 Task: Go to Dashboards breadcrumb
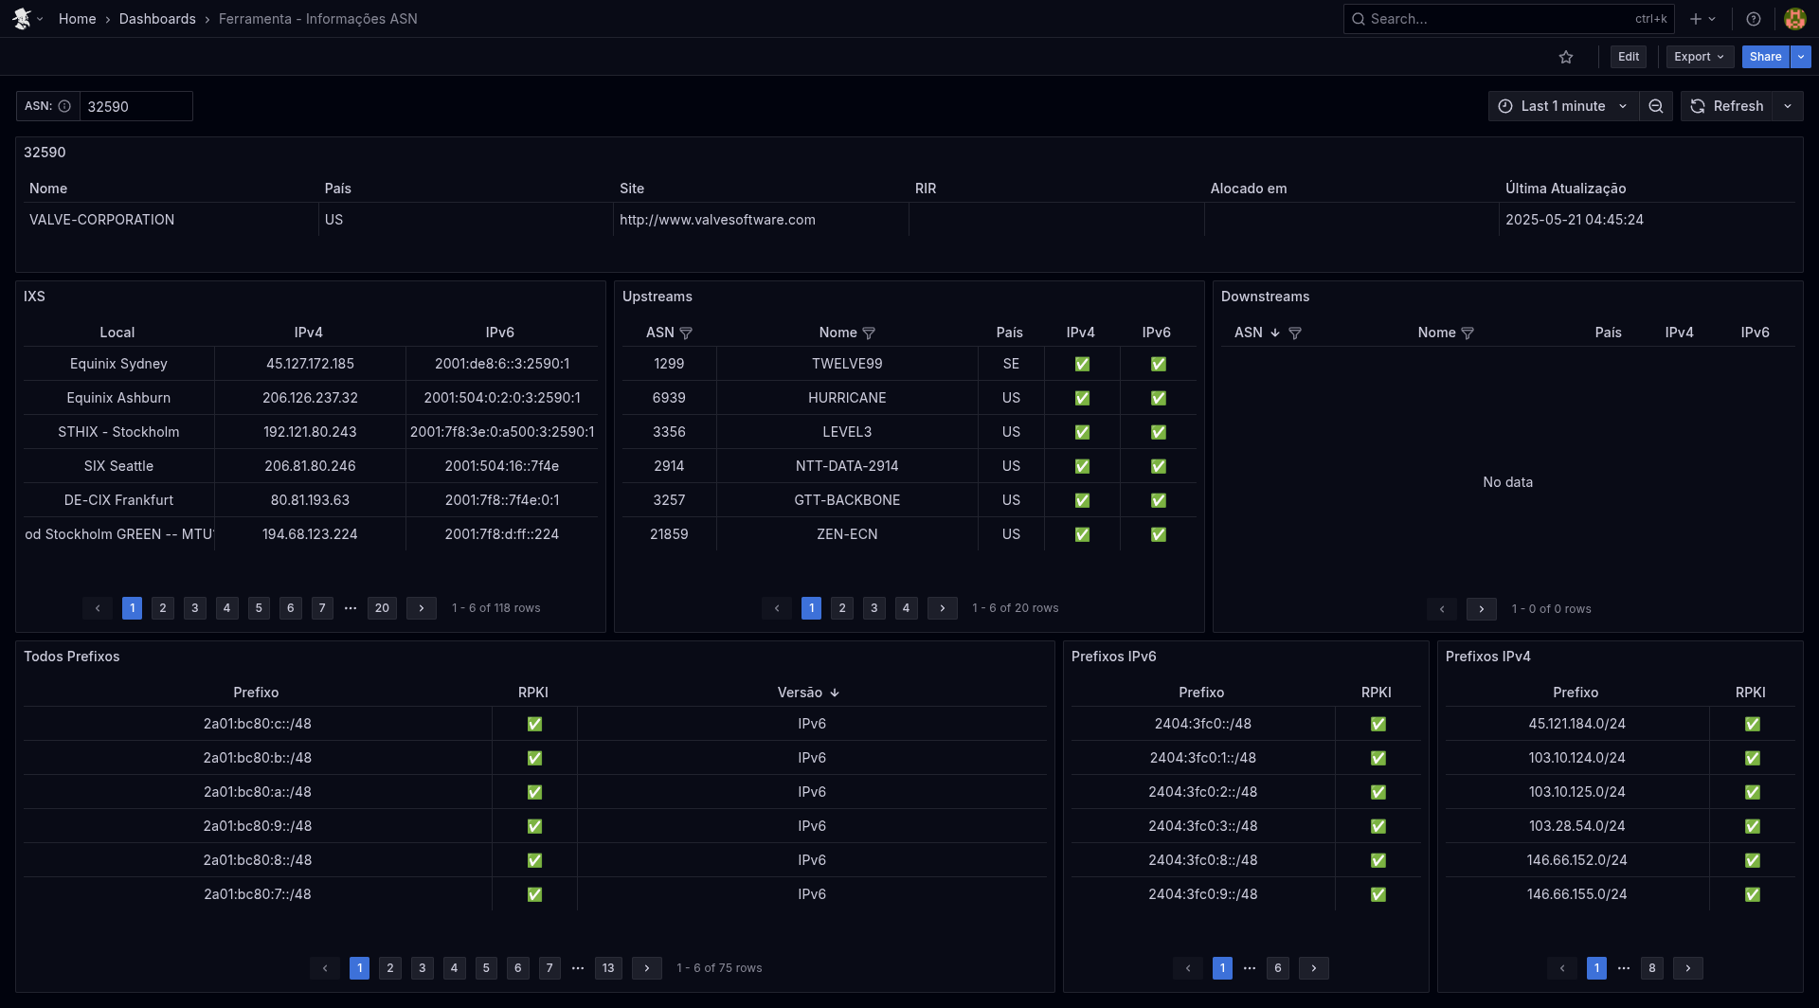tap(157, 19)
